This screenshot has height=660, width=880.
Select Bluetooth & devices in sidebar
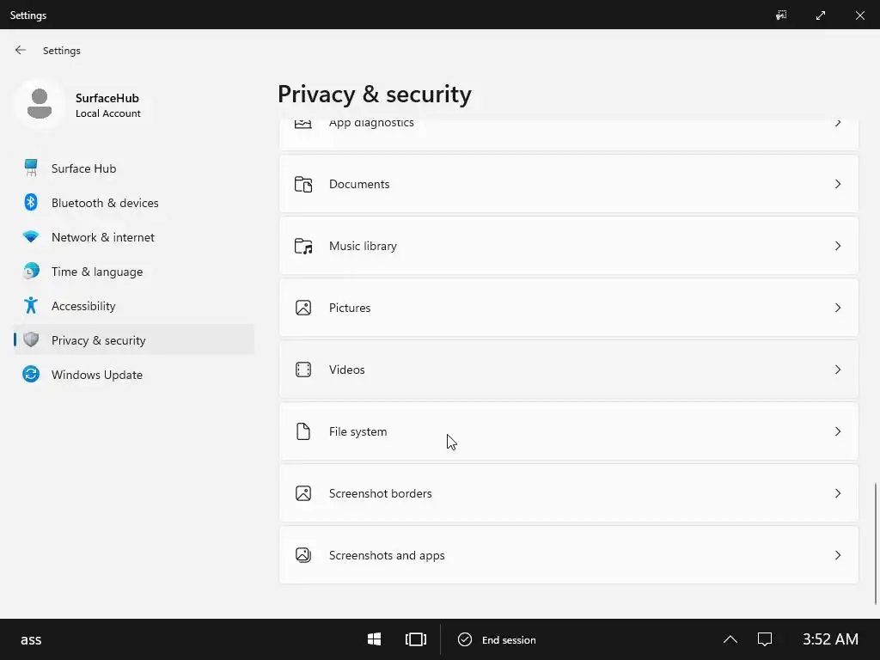pos(134,203)
